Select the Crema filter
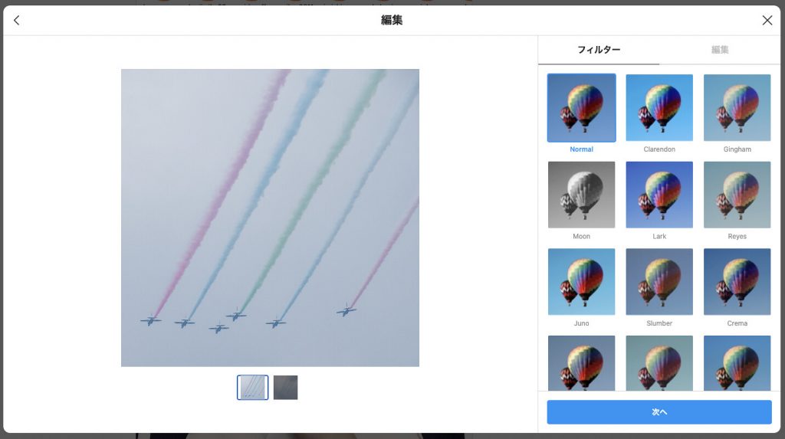This screenshot has height=439, width=785. pos(737,282)
